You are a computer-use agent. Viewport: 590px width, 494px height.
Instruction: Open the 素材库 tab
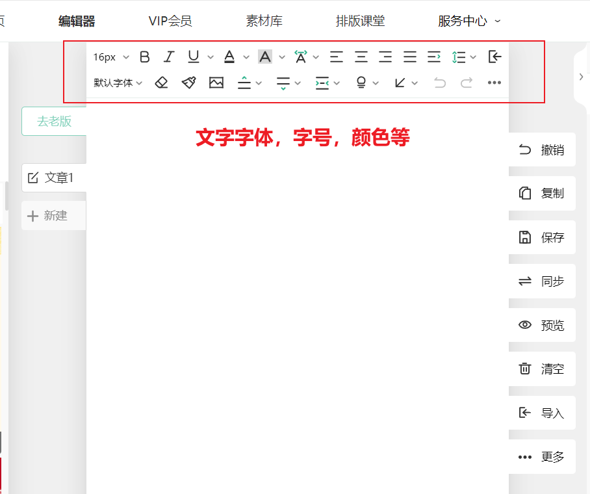click(264, 21)
